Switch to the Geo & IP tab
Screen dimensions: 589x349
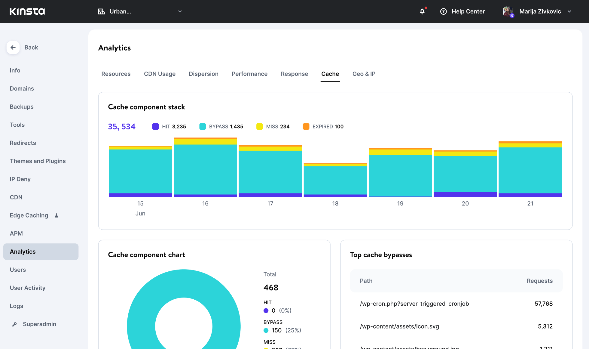tap(364, 74)
